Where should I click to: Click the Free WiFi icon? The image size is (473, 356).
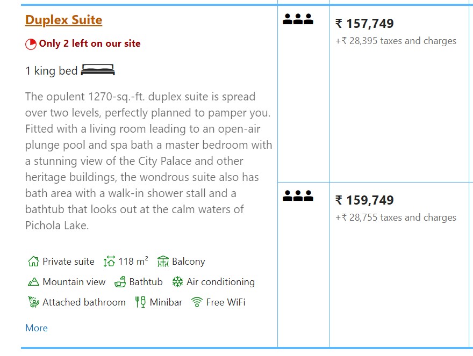197,302
